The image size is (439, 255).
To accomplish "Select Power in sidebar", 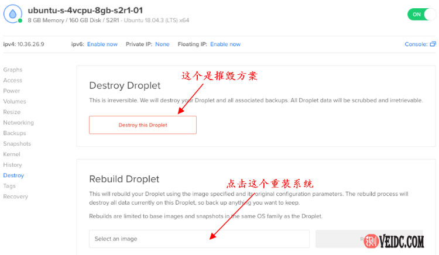I will coord(12,91).
